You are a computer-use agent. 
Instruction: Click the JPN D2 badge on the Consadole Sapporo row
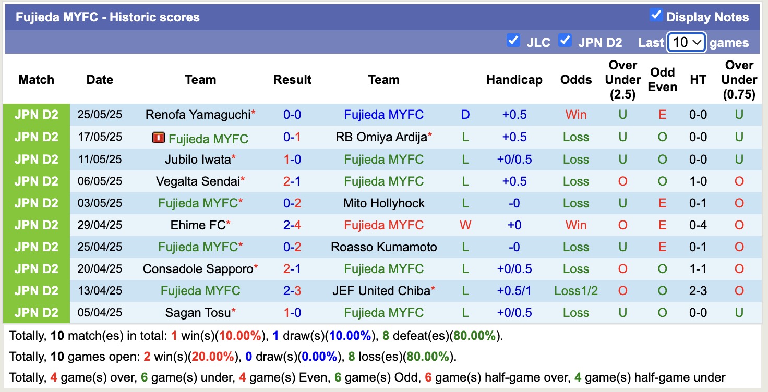tap(35, 268)
